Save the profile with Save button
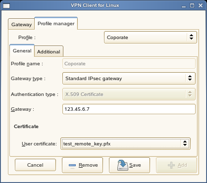Image resolution: width=207 pixels, height=183 pixels. pos(129,165)
